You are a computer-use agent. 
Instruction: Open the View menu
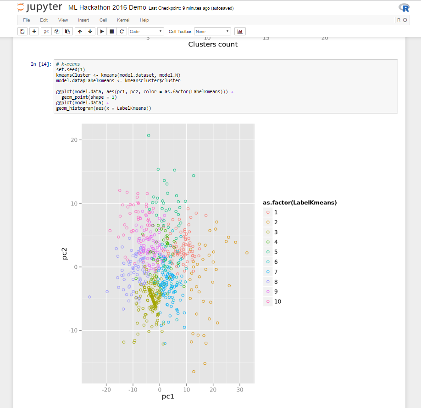(63, 20)
